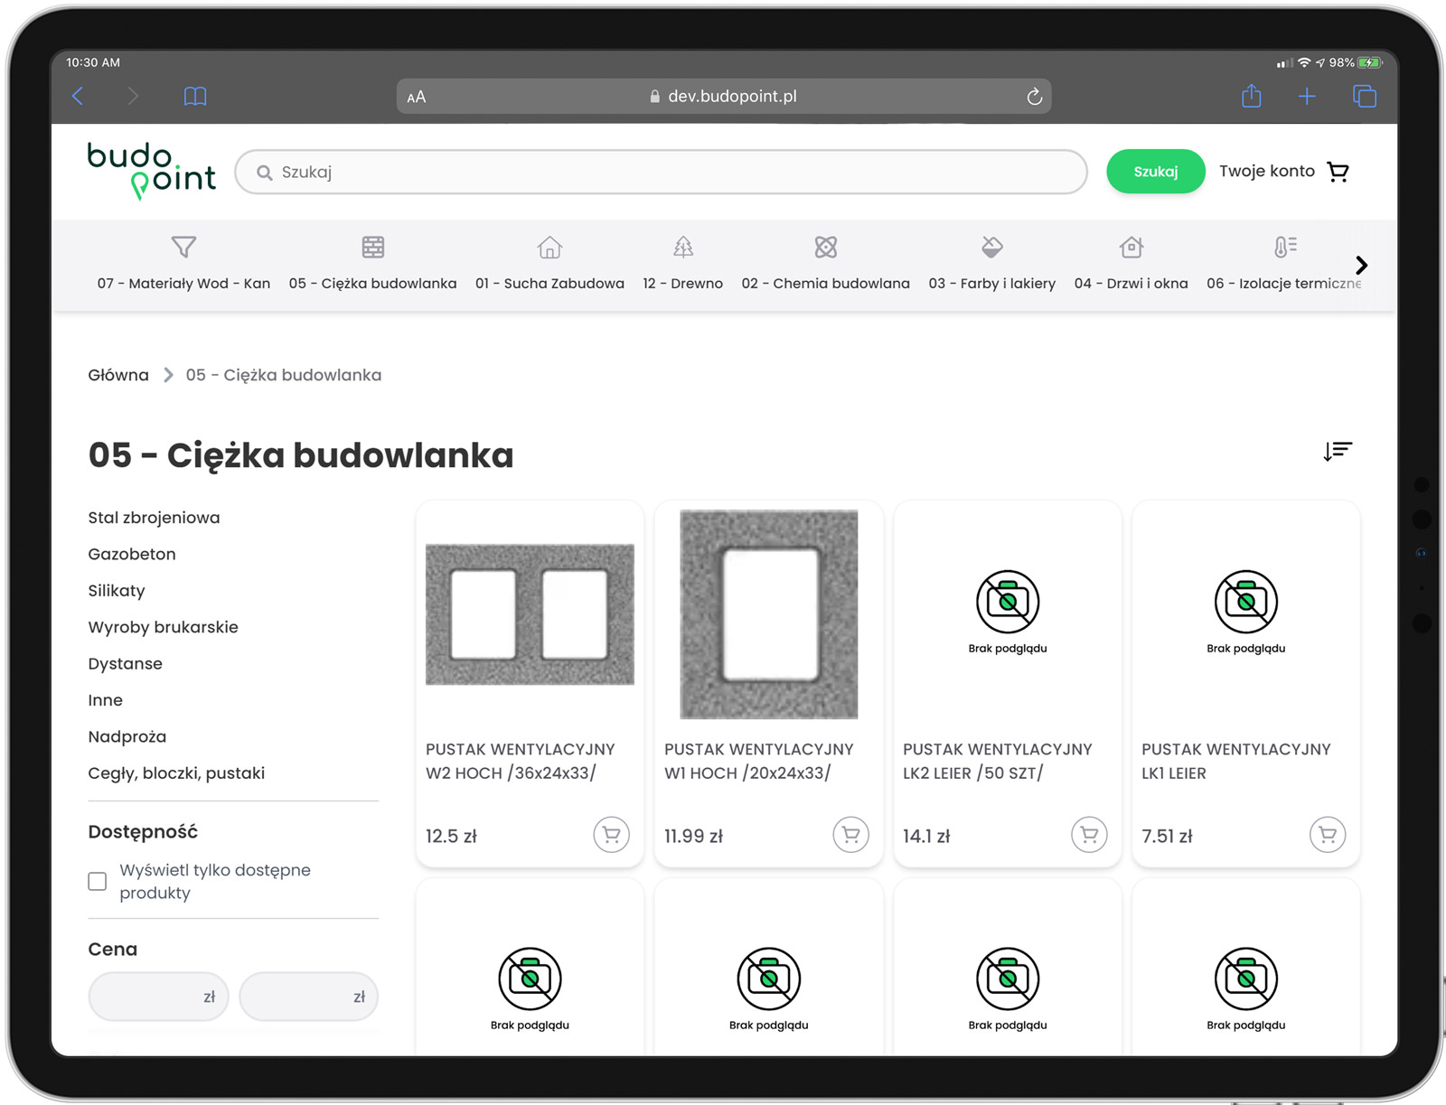Add PUSTAK LK1 LEIER to cart
The width and height of the screenshot is (1446, 1105).
tap(1328, 835)
